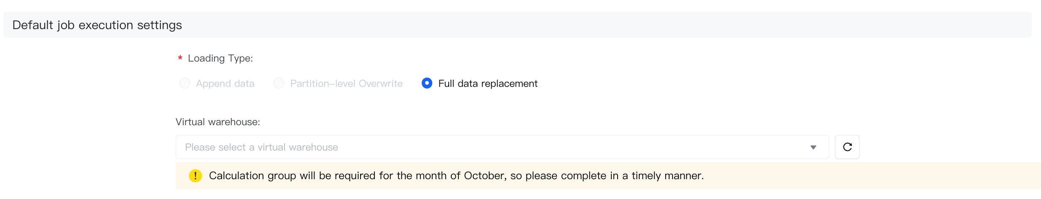The width and height of the screenshot is (1041, 199).
Task: Click the Full data replacement label text
Action: (x=488, y=83)
